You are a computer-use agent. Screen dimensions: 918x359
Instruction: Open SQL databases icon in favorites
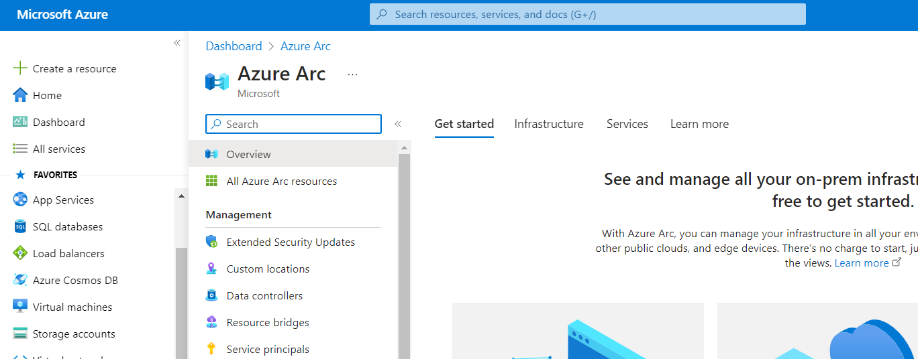(20, 226)
